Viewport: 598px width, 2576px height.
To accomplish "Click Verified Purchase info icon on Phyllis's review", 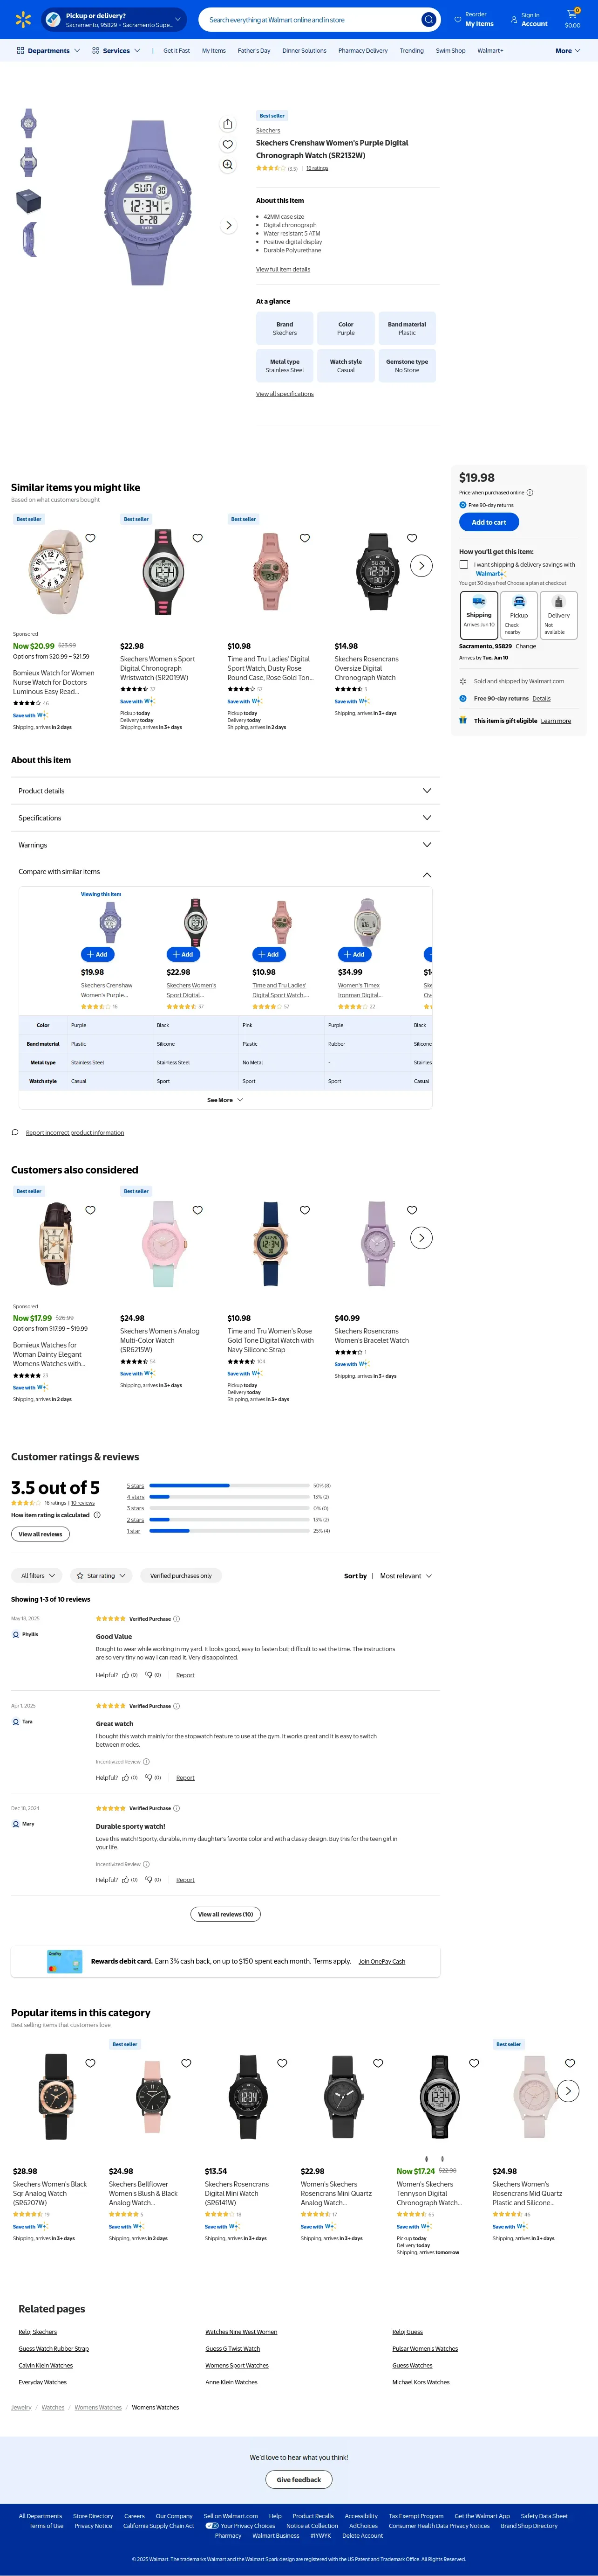I will click(177, 1619).
